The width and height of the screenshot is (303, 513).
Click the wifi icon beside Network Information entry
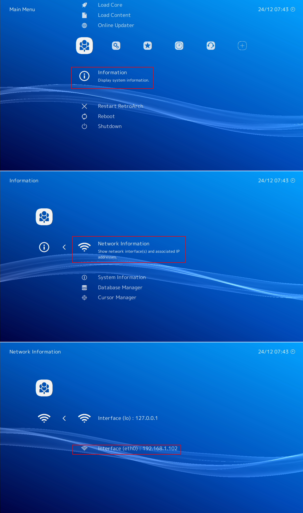pyautogui.click(x=84, y=247)
